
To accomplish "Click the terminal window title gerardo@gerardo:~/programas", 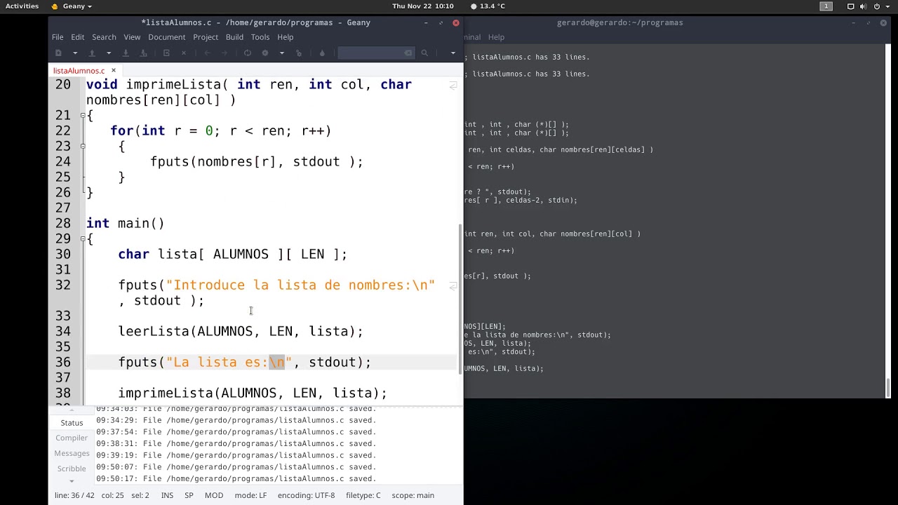I will (619, 22).
